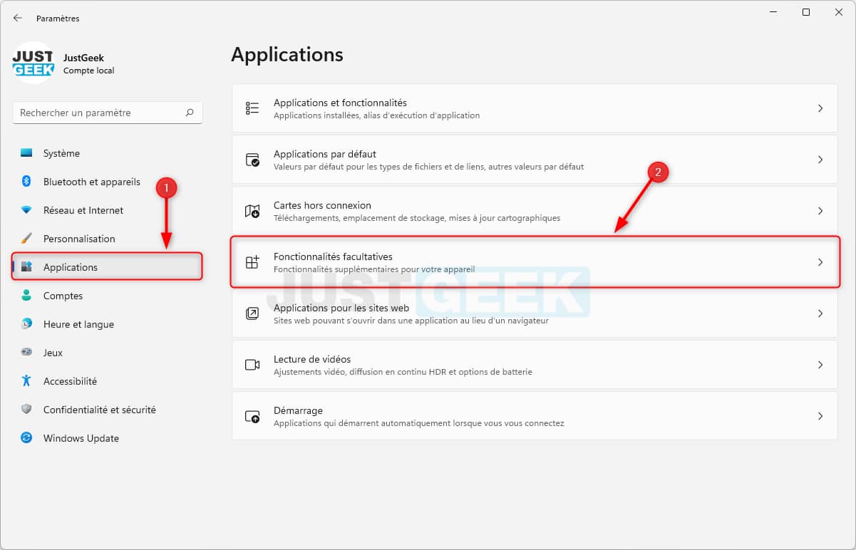This screenshot has height=550, width=856.
Task: Click the JustGeek account avatar
Action: point(33,63)
